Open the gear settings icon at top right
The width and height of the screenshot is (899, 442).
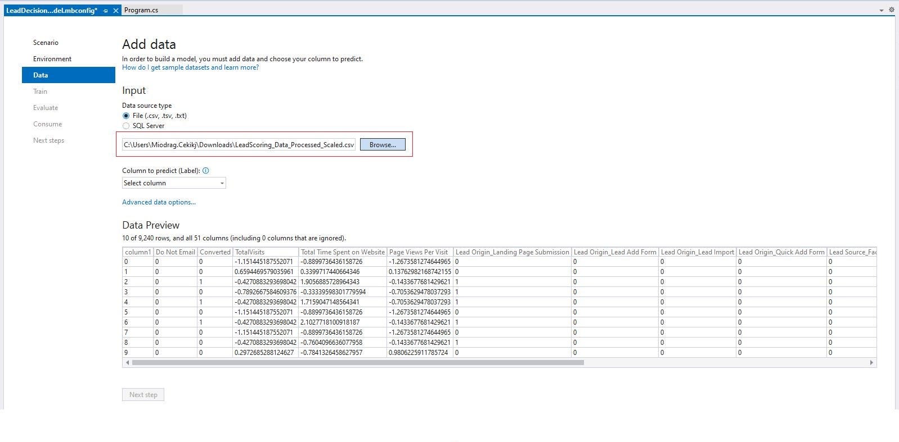891,10
